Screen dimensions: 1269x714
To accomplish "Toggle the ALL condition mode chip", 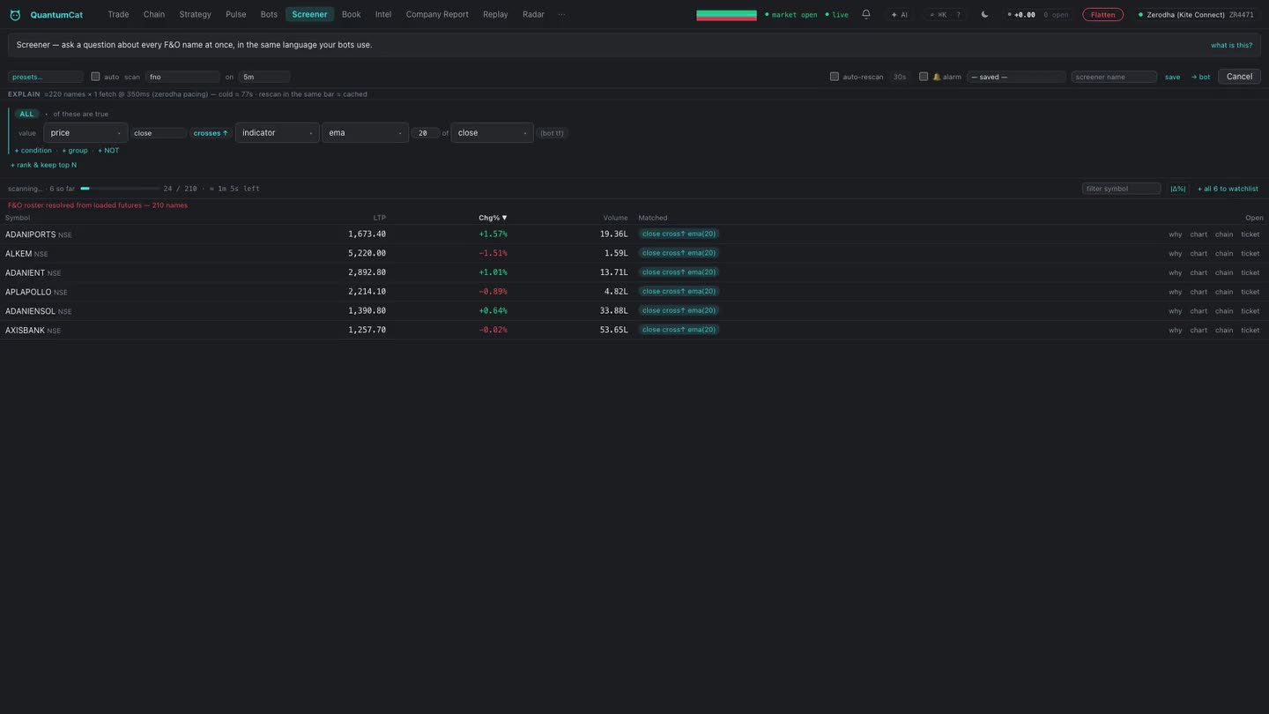I will [x=26, y=114].
